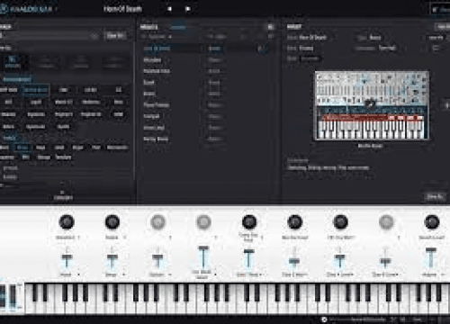
Task: Toggle the Strings type filter
Action: point(43,157)
